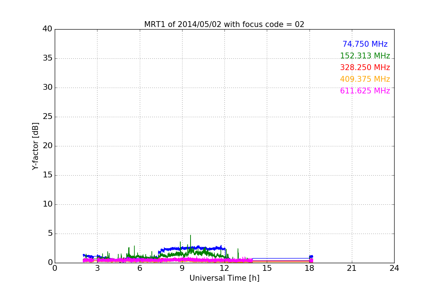The image size is (438, 292).
Task: Click y-axis tick label 30
Action: pyautogui.click(x=47, y=88)
